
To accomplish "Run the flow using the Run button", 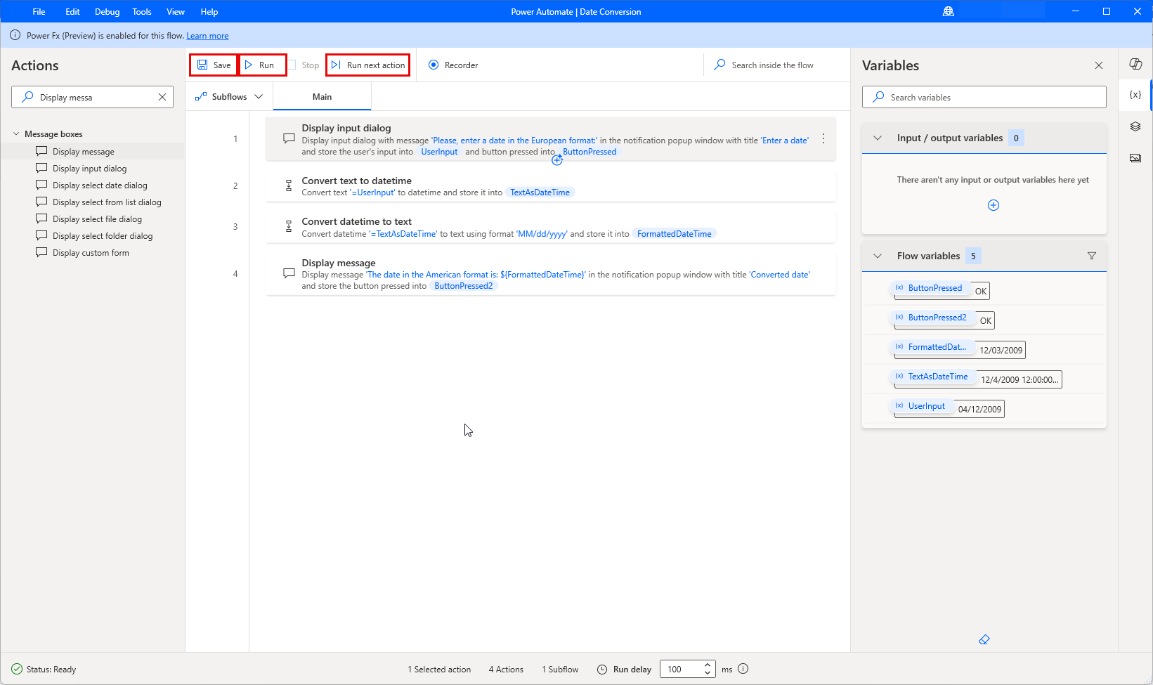I will click(263, 65).
